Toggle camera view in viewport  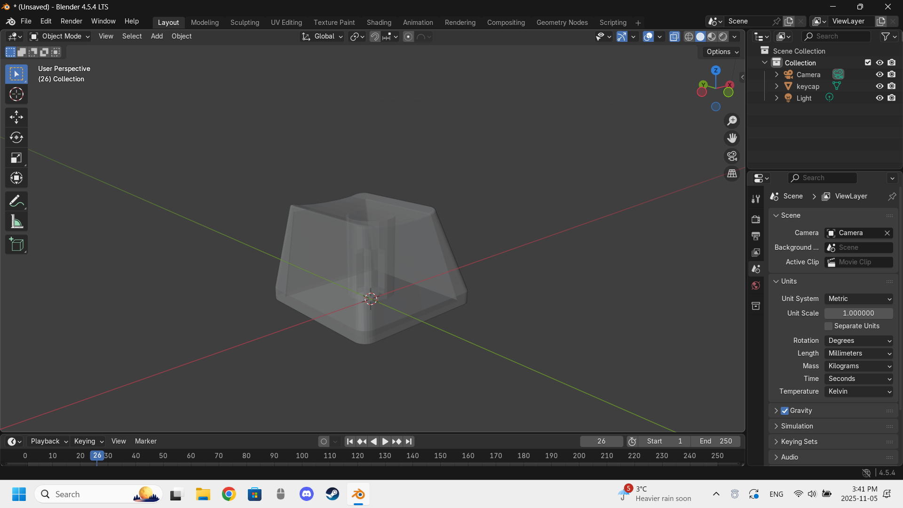(732, 156)
